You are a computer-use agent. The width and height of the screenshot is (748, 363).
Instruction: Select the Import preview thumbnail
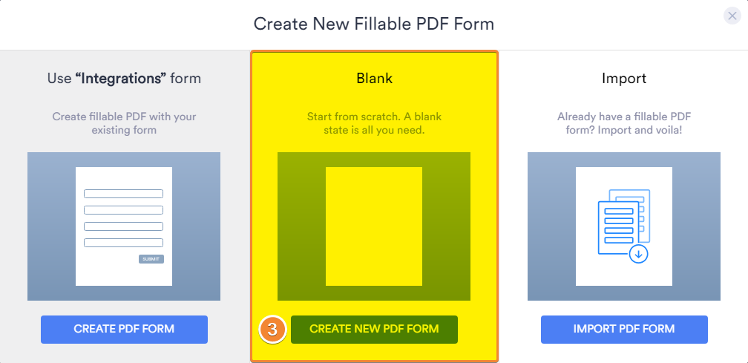624,226
